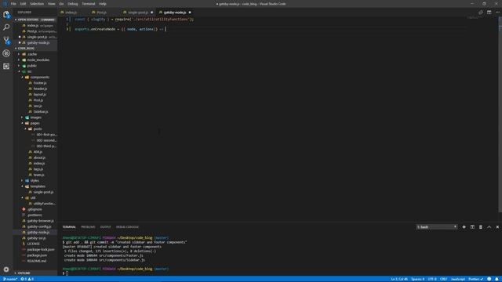Select the gatsby-node.js editor tab
Viewport: 502px width, 282px height.
175,13
